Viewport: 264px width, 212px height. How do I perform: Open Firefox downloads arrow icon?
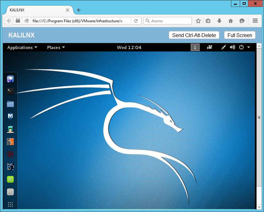[x=219, y=21]
